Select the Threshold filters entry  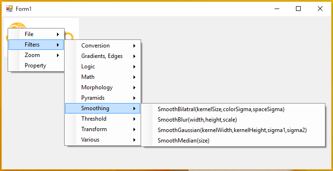[102, 119]
